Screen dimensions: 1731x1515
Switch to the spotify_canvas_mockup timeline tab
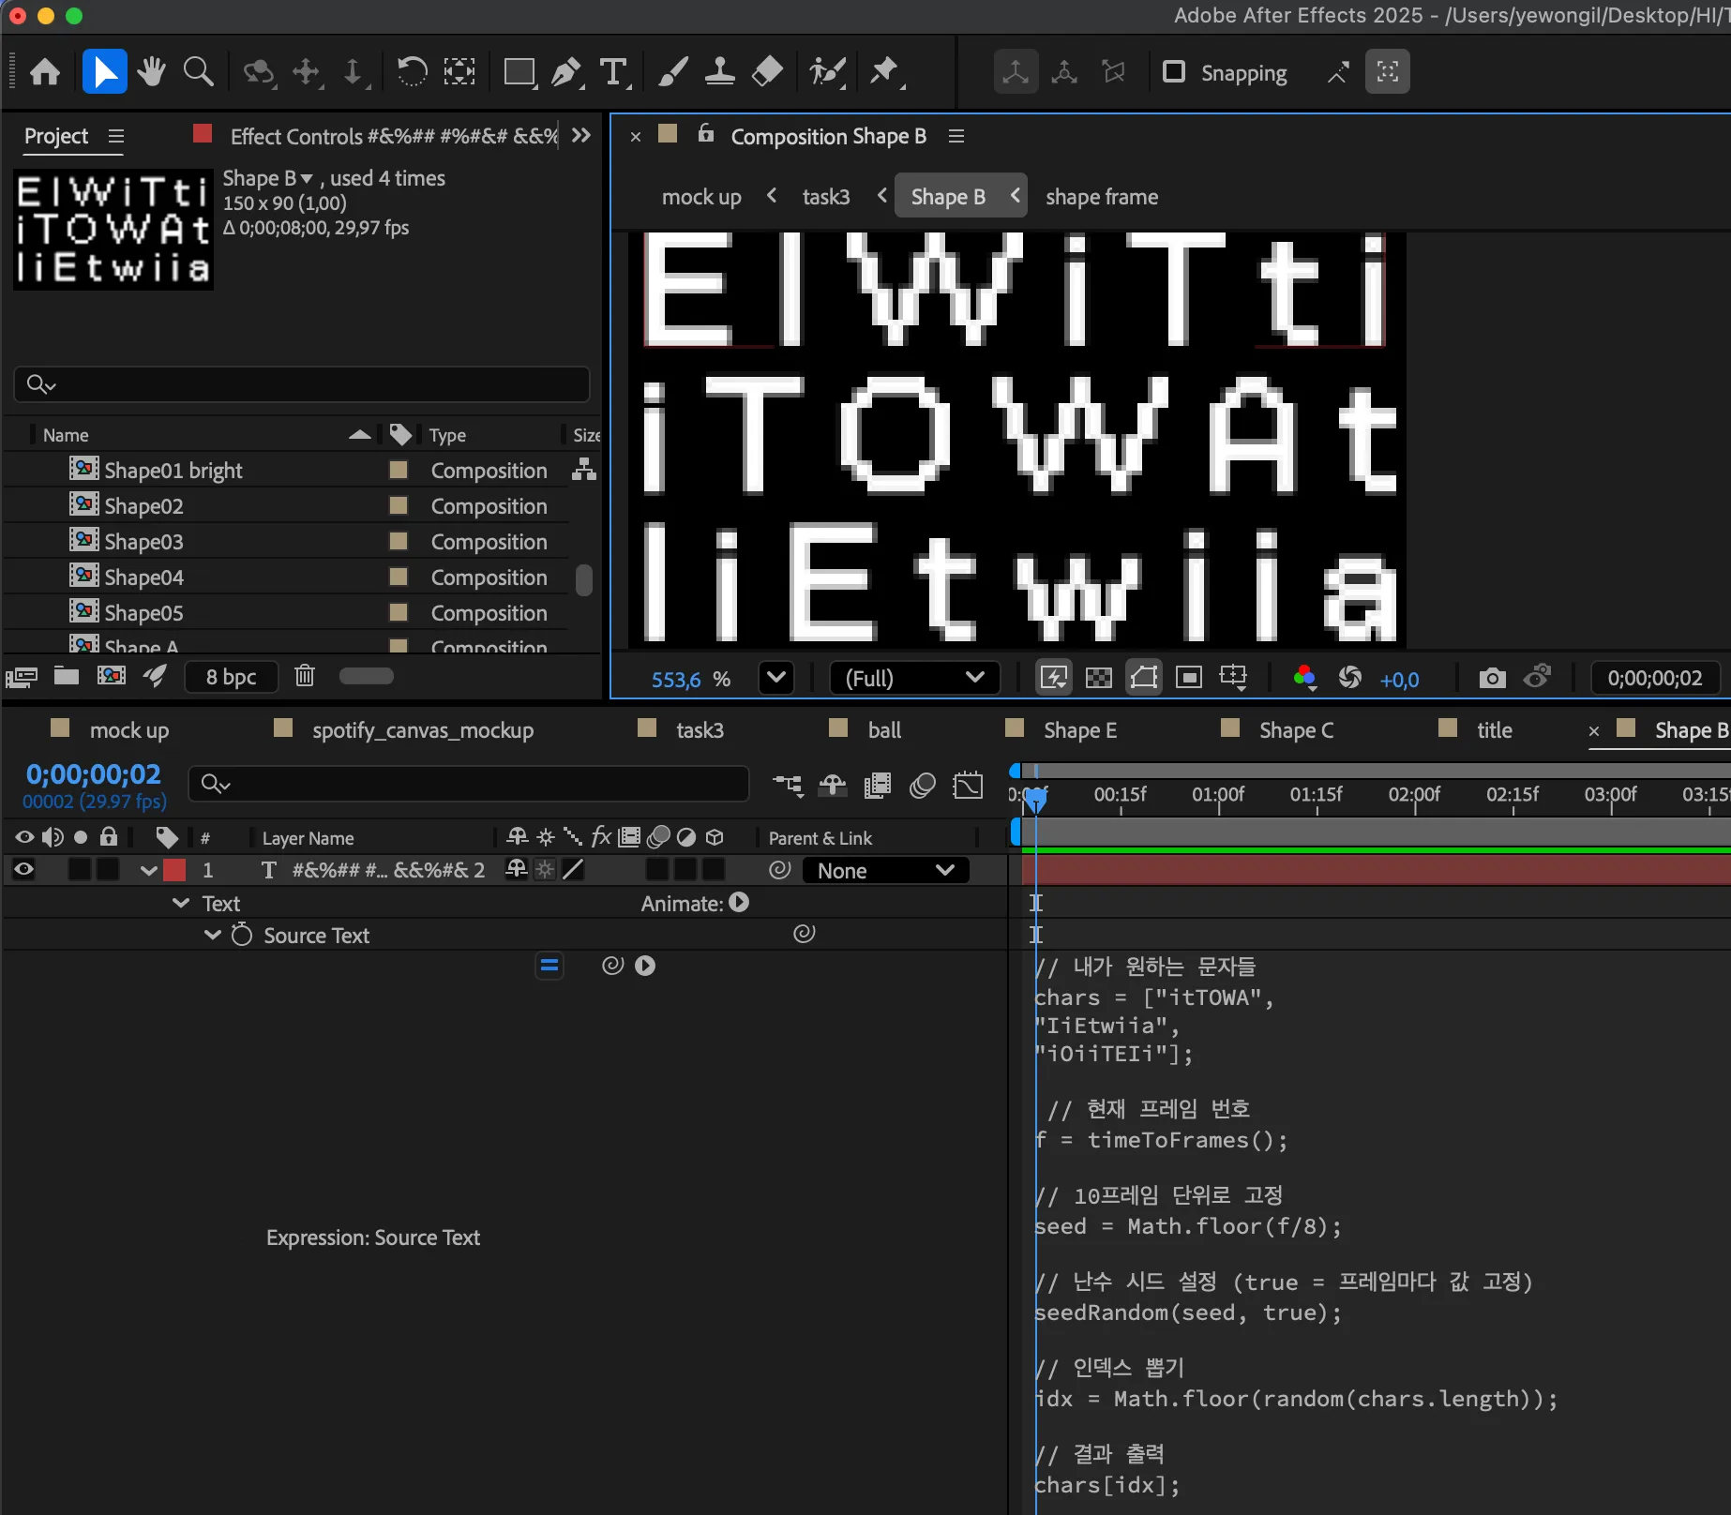click(x=422, y=730)
